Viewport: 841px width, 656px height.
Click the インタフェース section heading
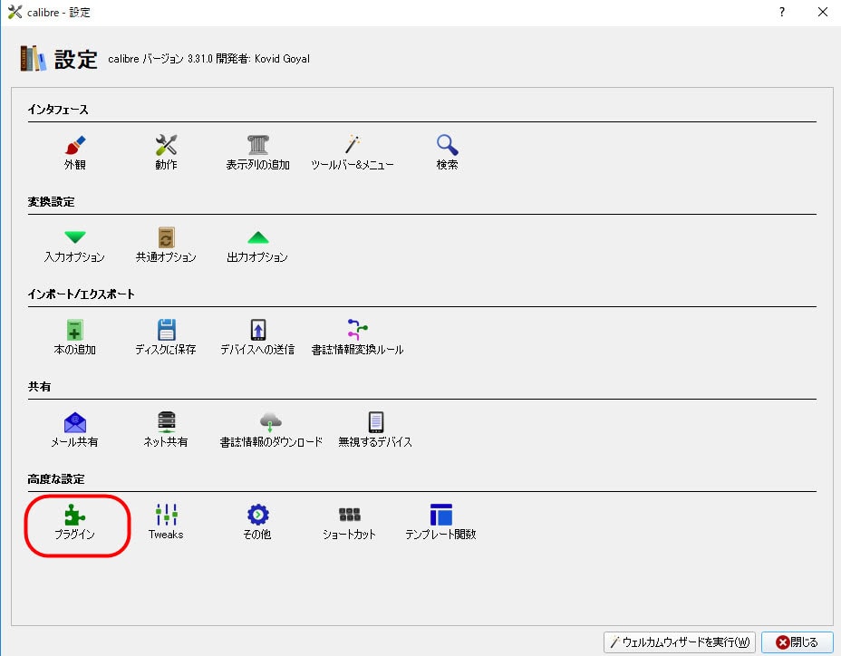tap(58, 110)
